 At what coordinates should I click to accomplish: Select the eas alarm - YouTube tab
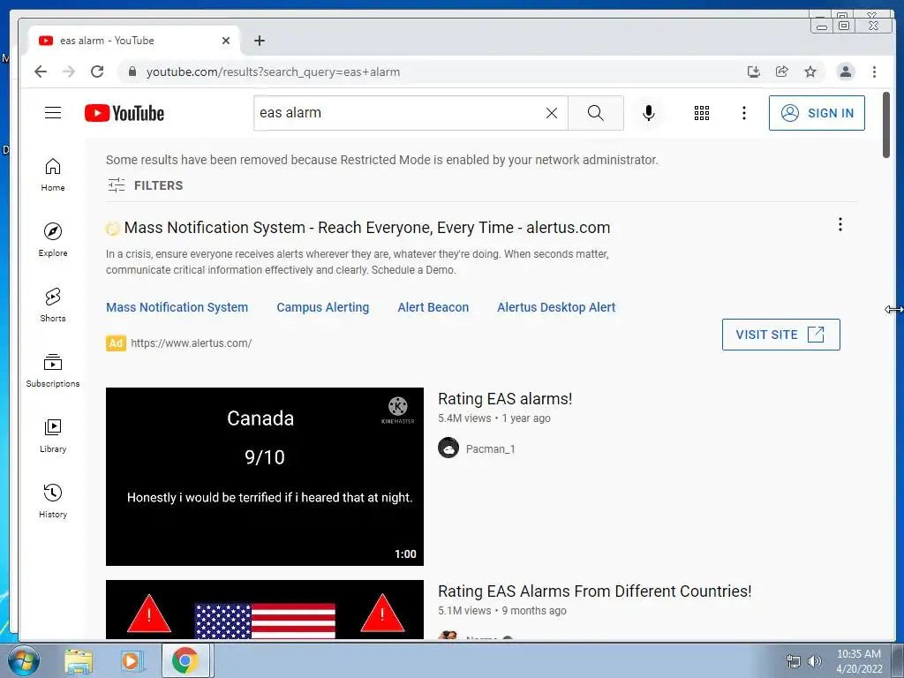[134, 41]
